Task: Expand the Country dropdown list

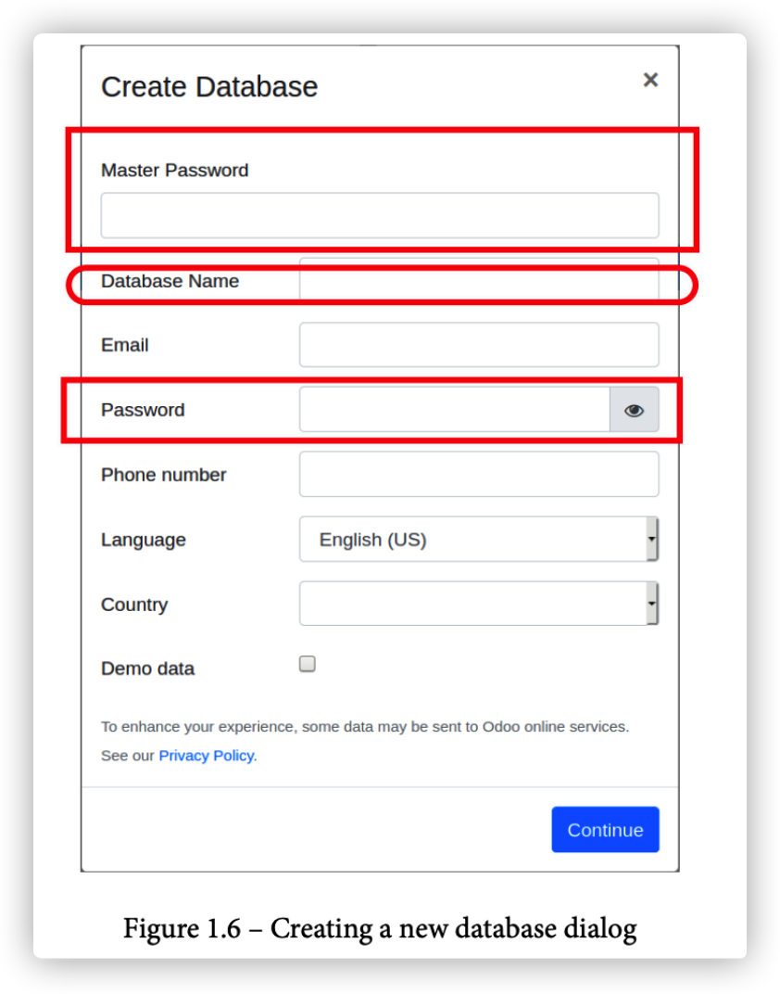Action: point(479,604)
